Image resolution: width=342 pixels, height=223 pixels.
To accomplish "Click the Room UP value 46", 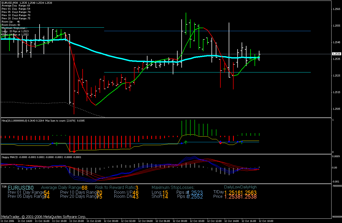I will coord(135,193).
